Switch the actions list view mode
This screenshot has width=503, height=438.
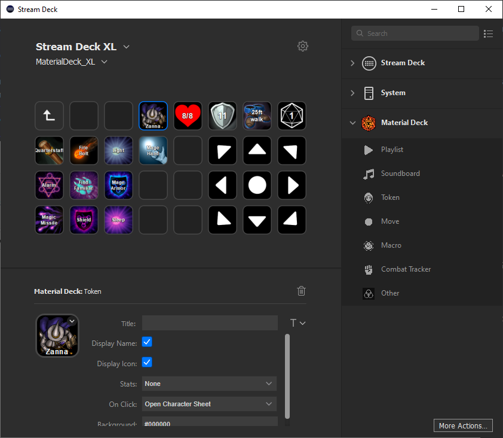tap(489, 34)
